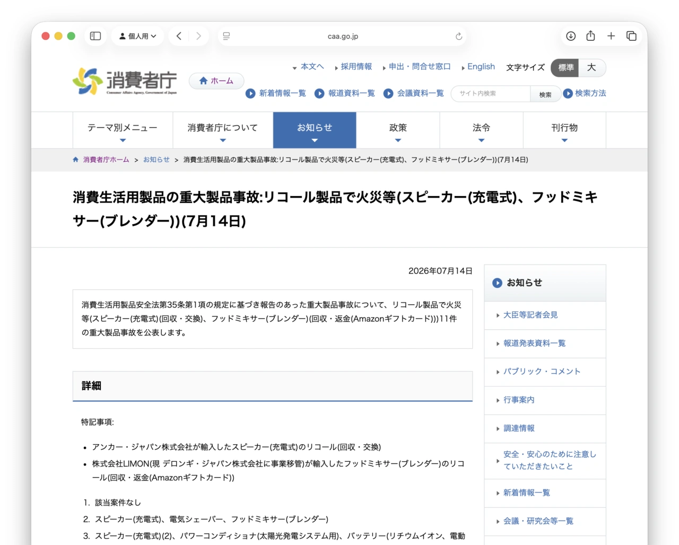Click list item 2 スピーカー、電気シェーバー

tap(211, 519)
